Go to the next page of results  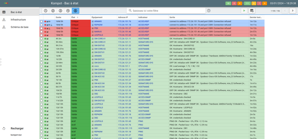tap(293, 11)
